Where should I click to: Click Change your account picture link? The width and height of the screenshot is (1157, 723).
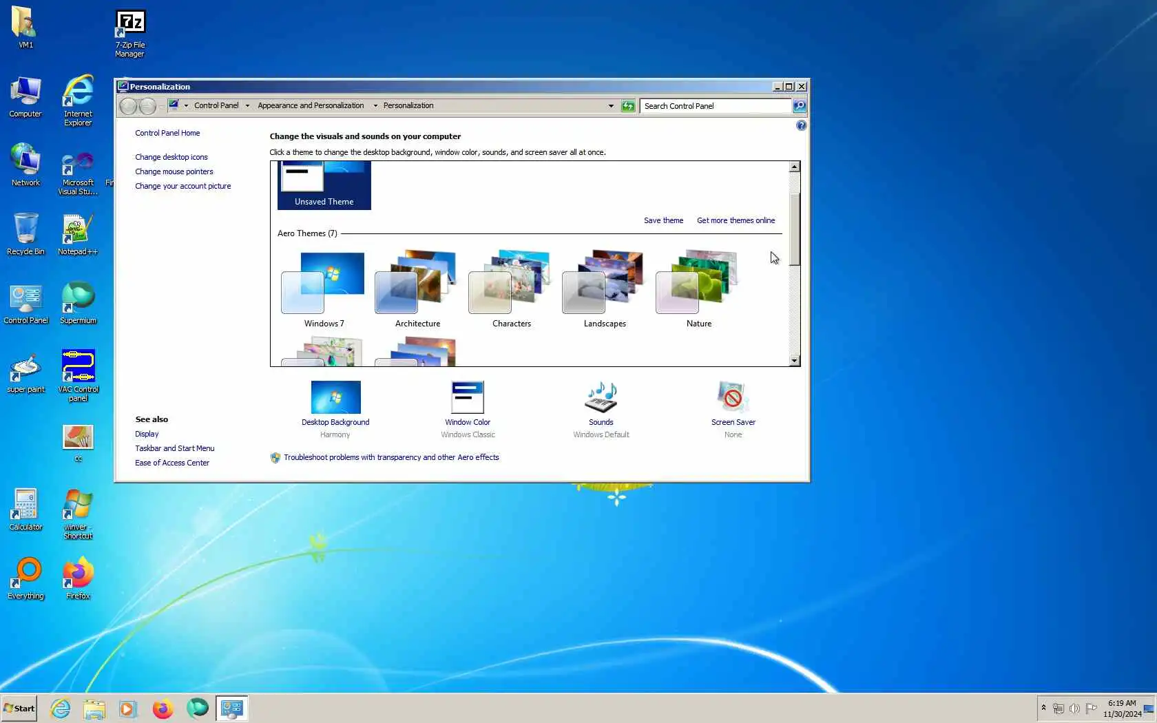[183, 186]
